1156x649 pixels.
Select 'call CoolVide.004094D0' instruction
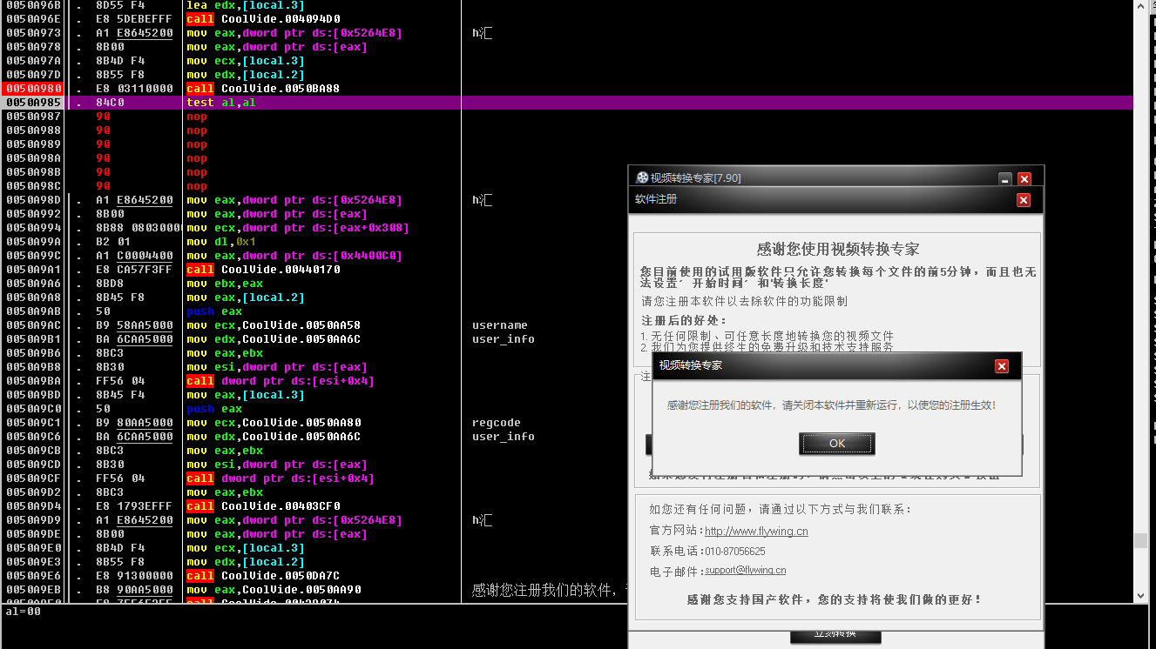[x=263, y=19]
